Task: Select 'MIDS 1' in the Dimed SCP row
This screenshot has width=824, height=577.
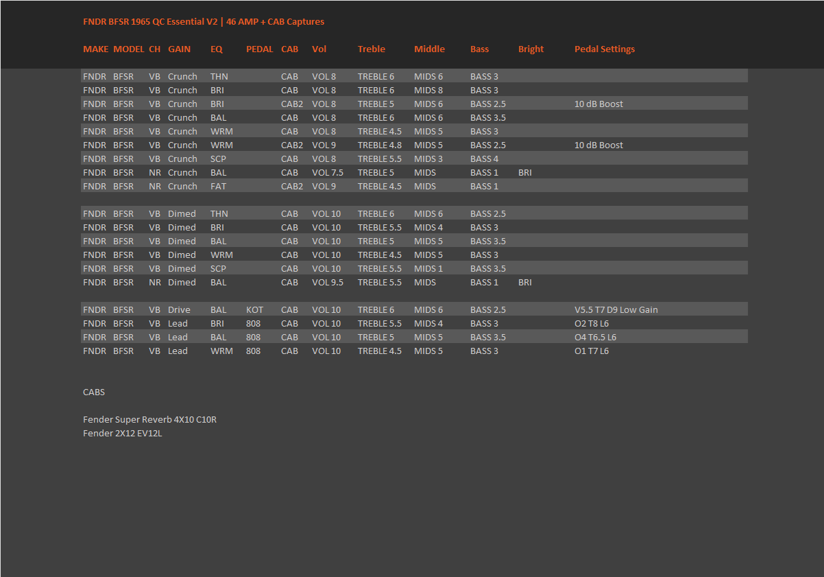Action: click(x=428, y=268)
